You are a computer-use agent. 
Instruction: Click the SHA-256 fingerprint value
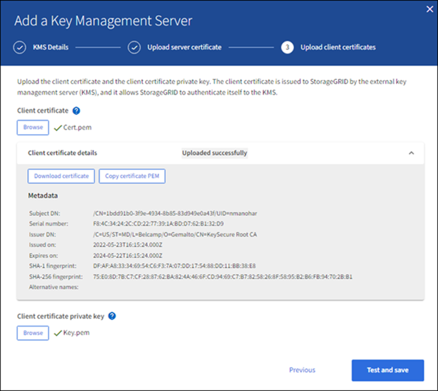coord(223,277)
